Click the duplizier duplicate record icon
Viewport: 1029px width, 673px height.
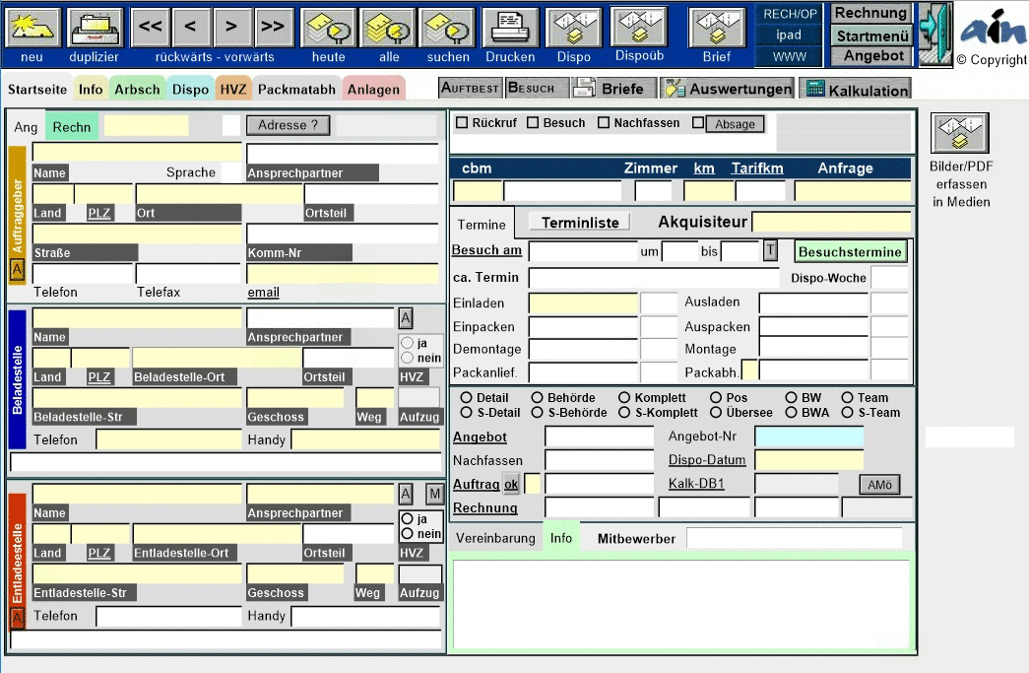coord(96,29)
